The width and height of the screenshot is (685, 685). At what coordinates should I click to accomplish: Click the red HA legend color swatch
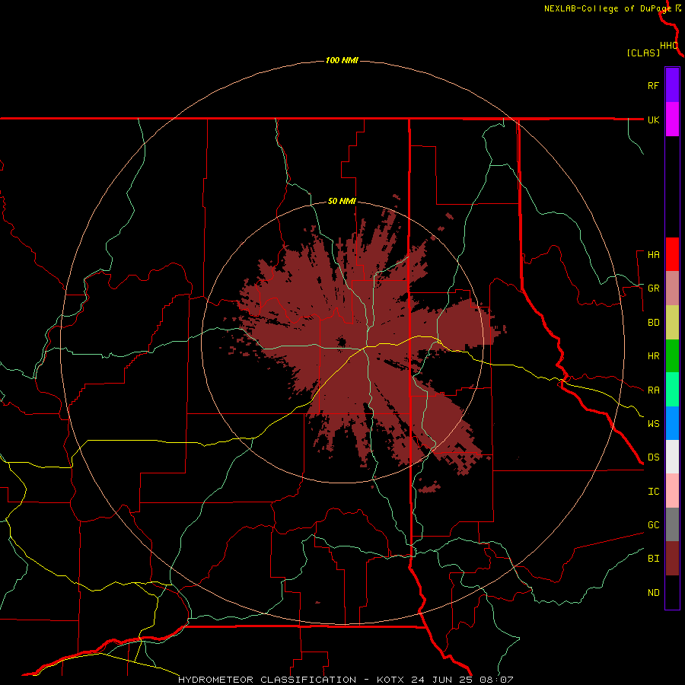[x=672, y=254]
